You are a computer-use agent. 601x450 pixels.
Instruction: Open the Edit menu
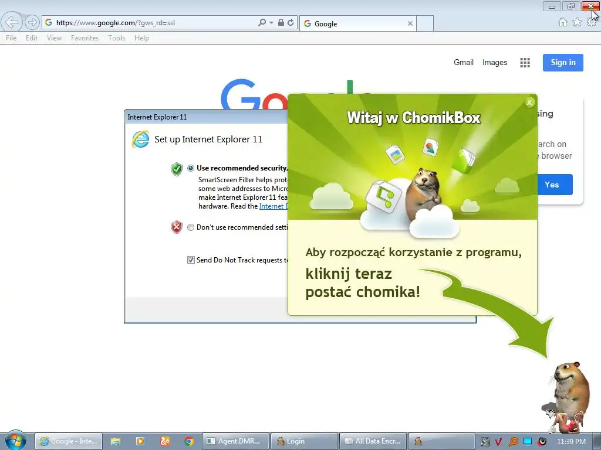pos(32,38)
